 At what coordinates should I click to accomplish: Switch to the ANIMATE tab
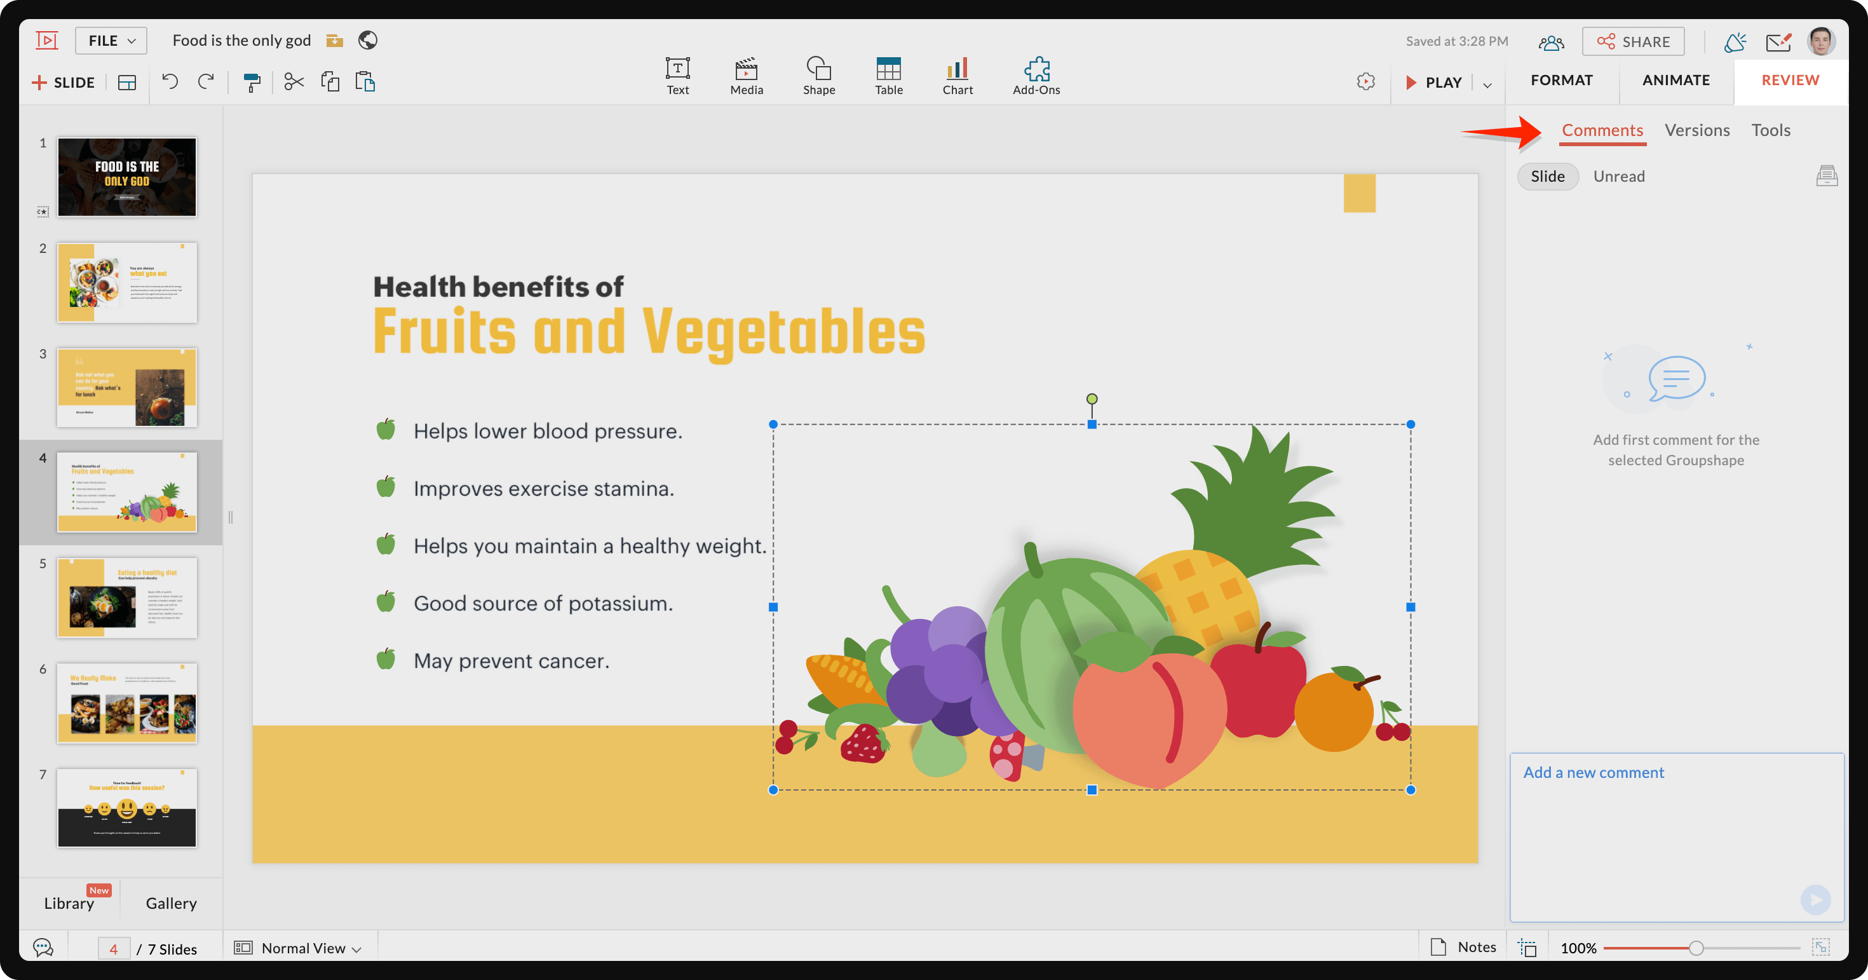1677,79
